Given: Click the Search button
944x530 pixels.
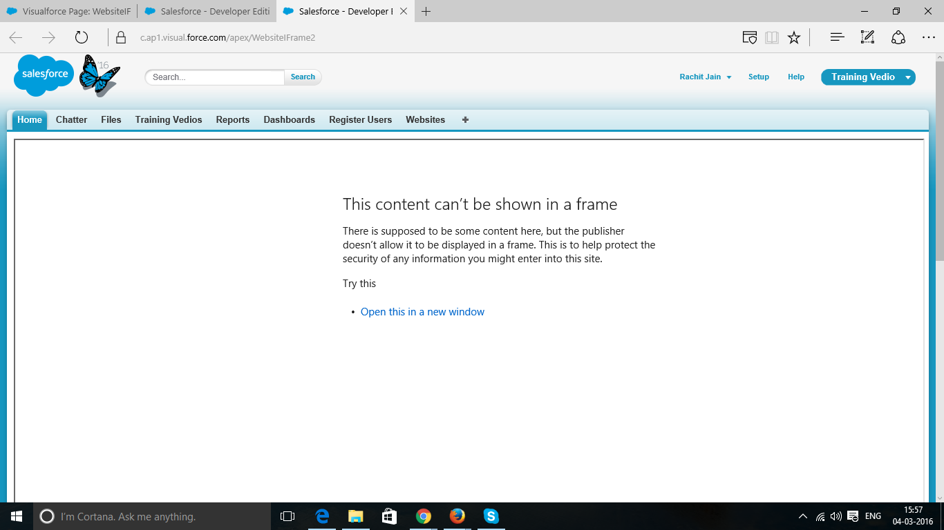Looking at the screenshot, I should [302, 77].
